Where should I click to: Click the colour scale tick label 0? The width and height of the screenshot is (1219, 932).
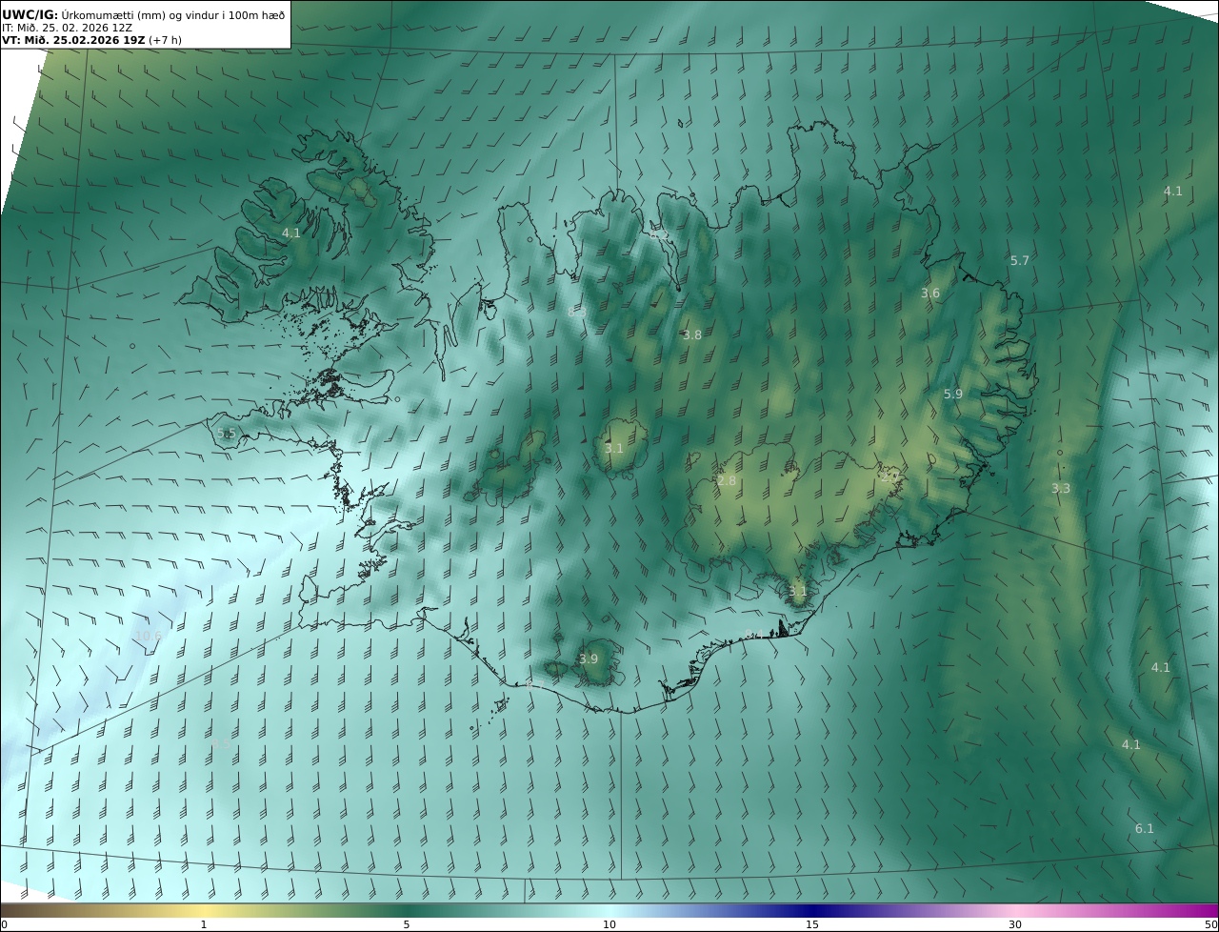click(4, 924)
